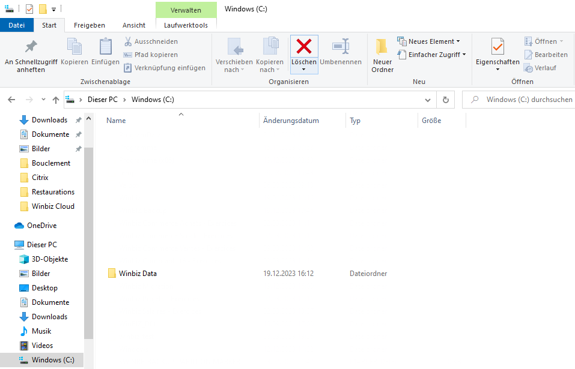
Task: Go forward with the right arrow
Action: click(29, 100)
